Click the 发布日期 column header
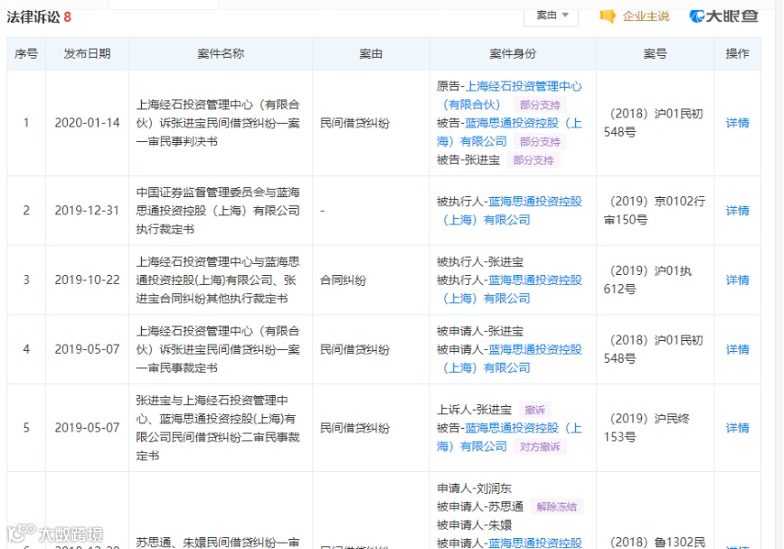This screenshot has width=784, height=549. (87, 53)
